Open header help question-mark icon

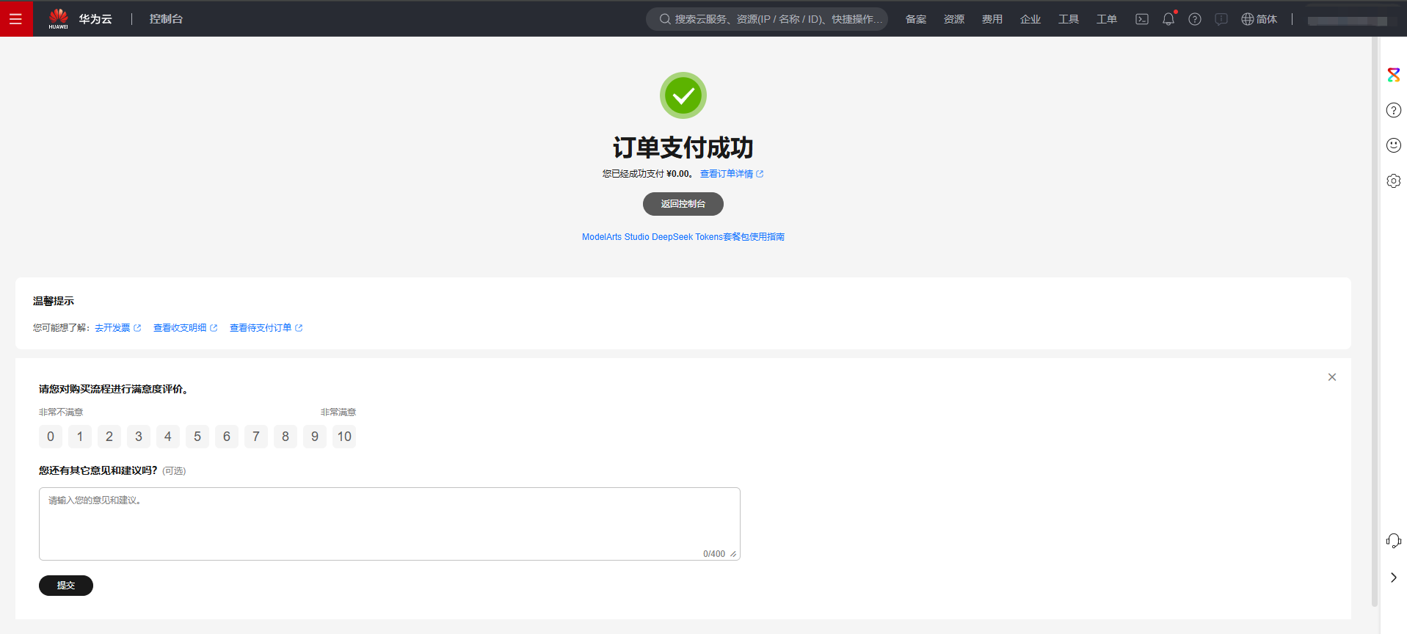click(1195, 19)
